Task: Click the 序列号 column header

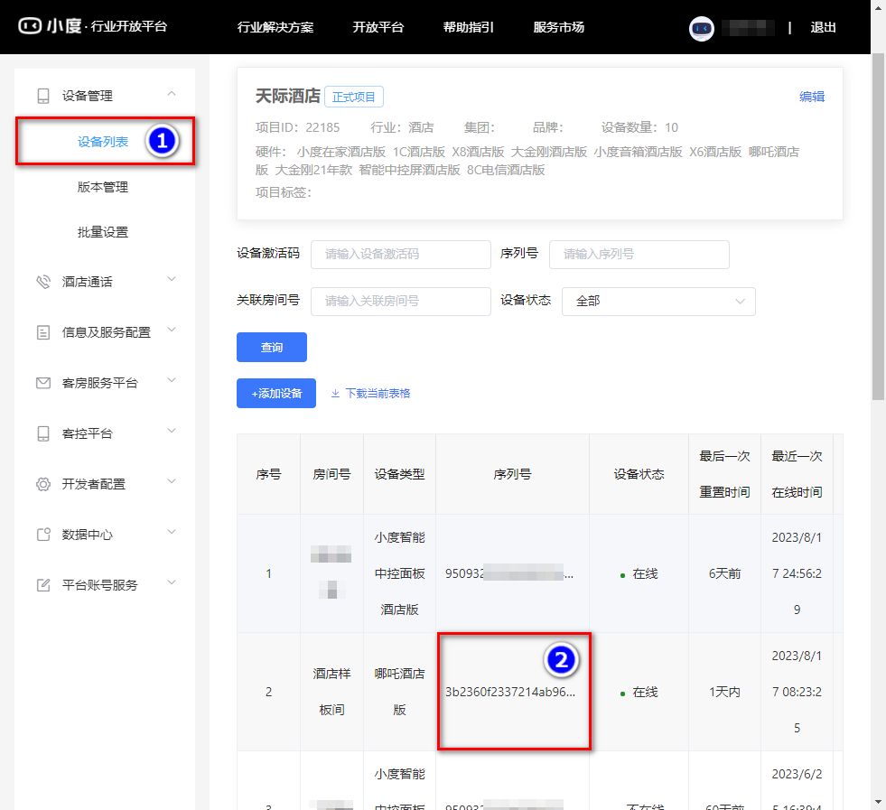Action: tap(512, 474)
